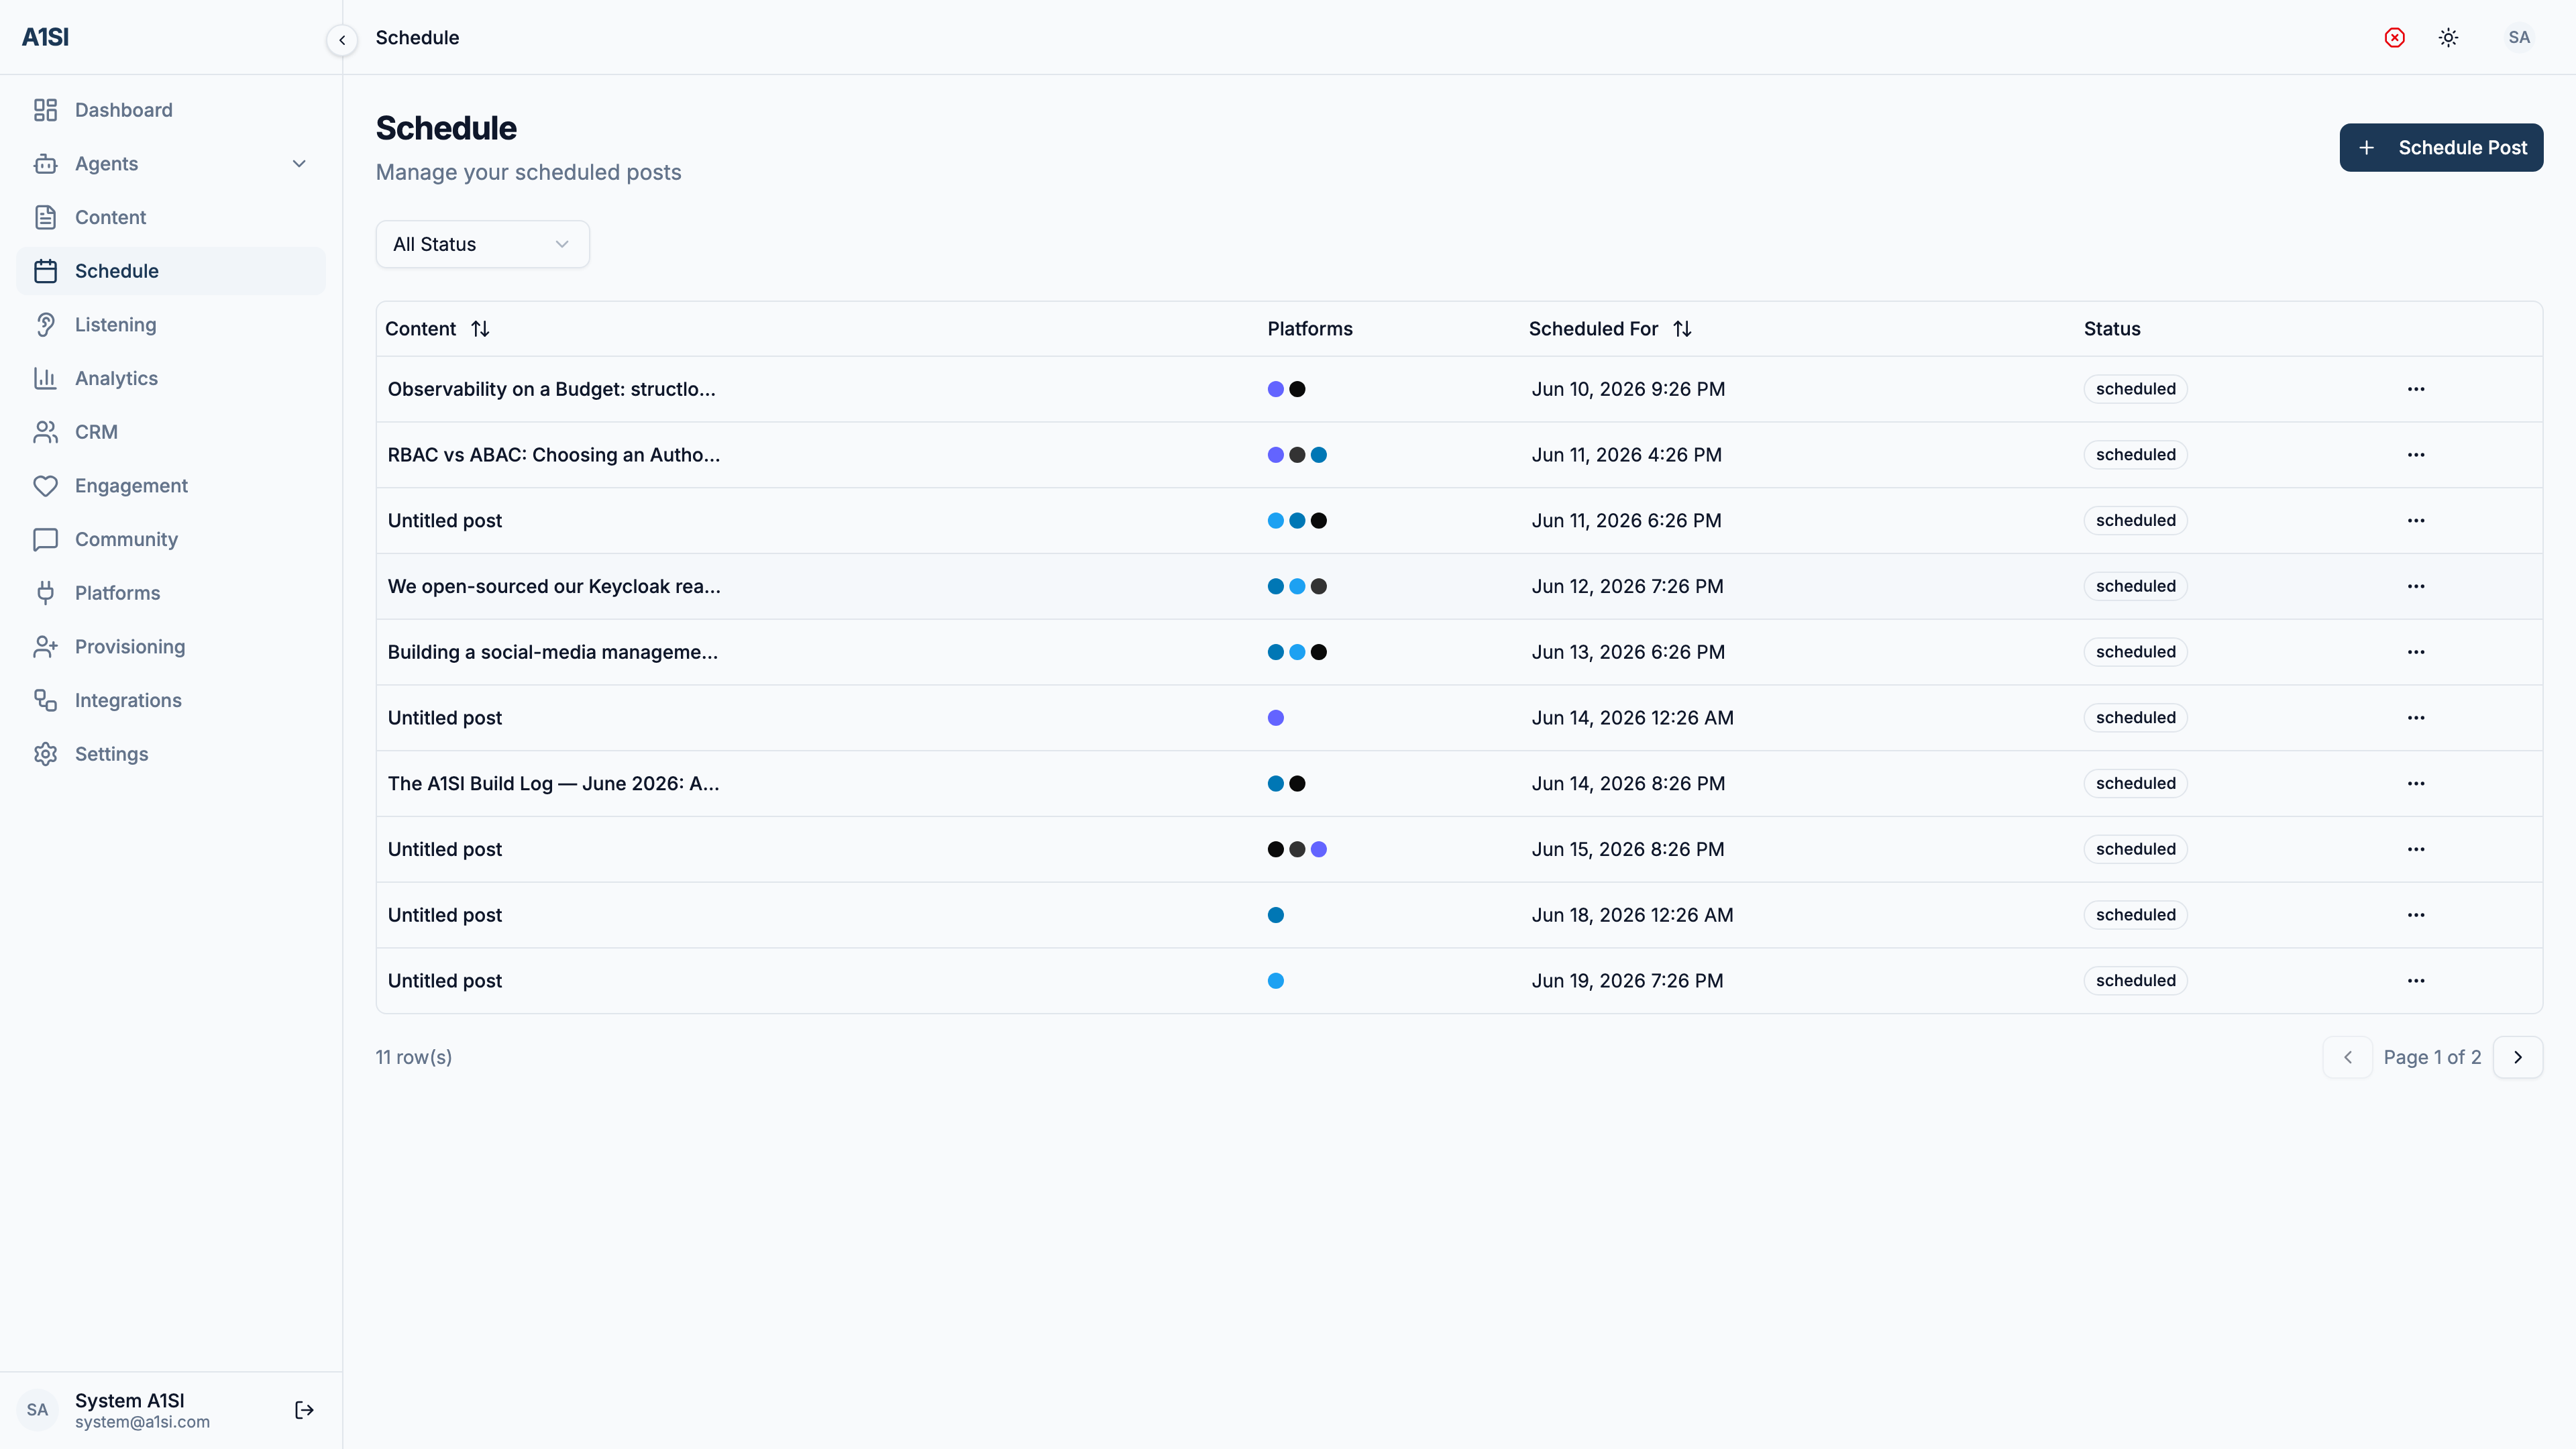Toggle light/dark theme sun icon
This screenshot has width=2576, height=1449.
click(x=2448, y=38)
